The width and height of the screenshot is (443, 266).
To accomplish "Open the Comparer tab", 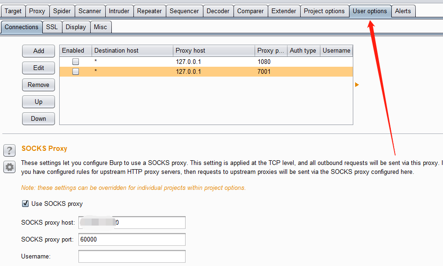I will click(250, 11).
